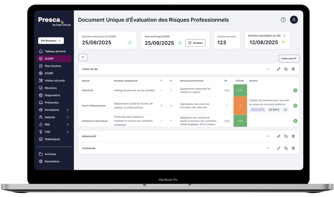This screenshot has width=334, height=197.
Task: Open the user profile avatar
Action: pyautogui.click(x=294, y=20)
